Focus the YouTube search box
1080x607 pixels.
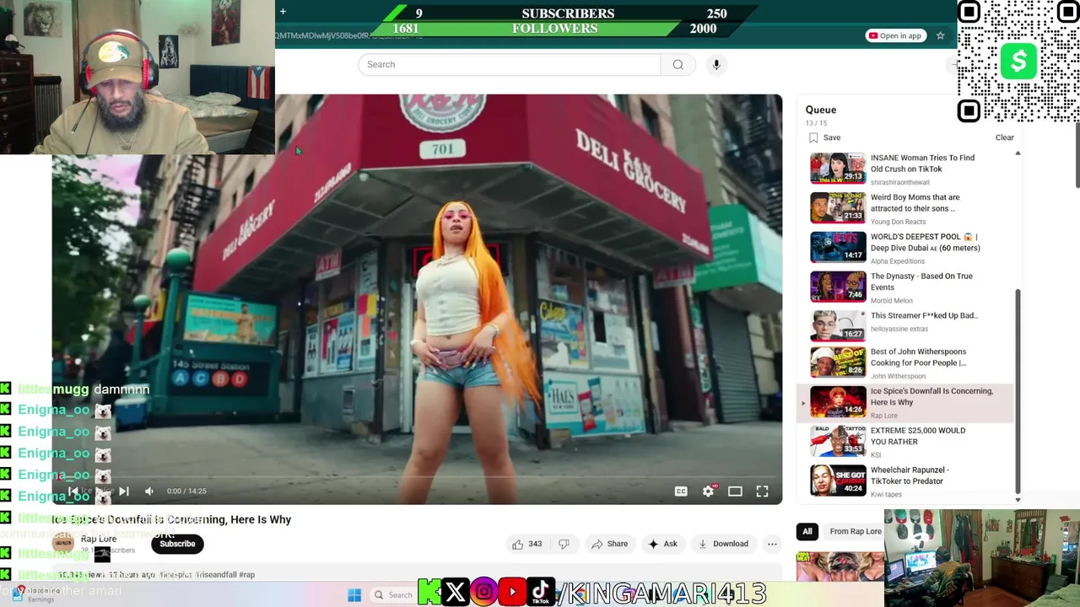(x=510, y=65)
